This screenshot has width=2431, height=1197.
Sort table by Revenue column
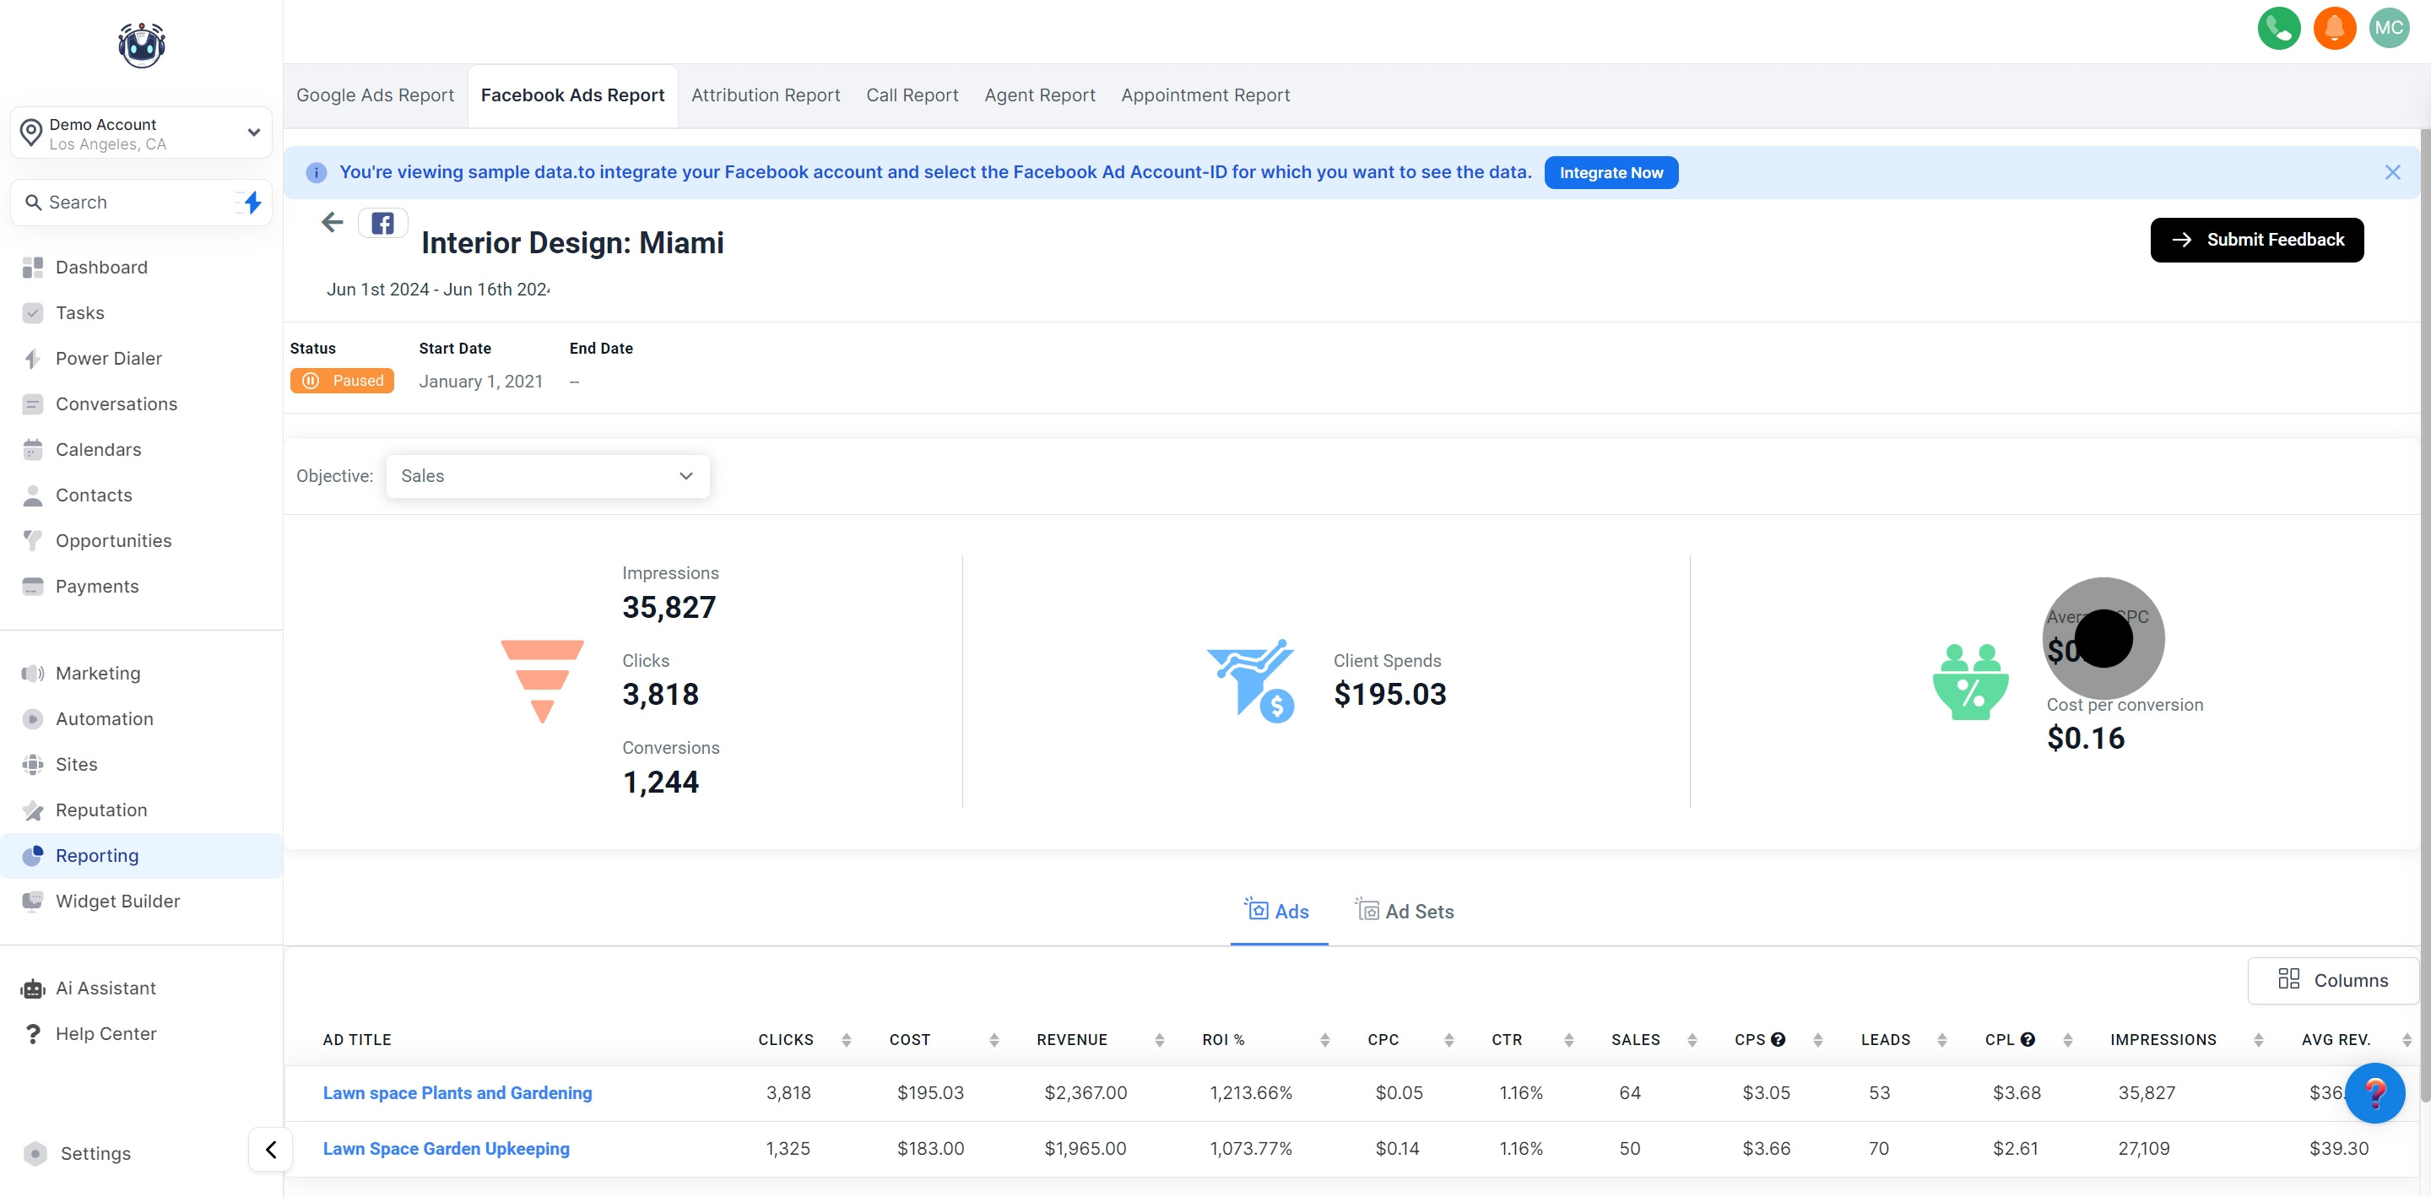click(1159, 1039)
